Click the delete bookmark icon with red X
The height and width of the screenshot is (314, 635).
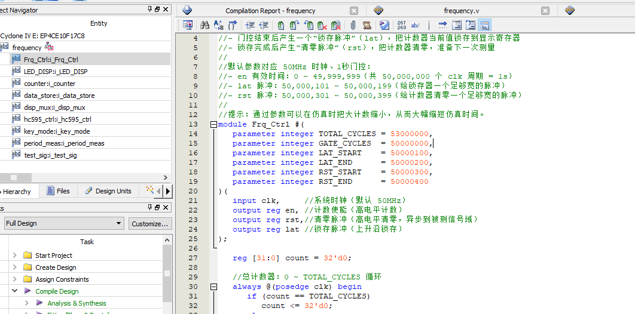(322, 25)
